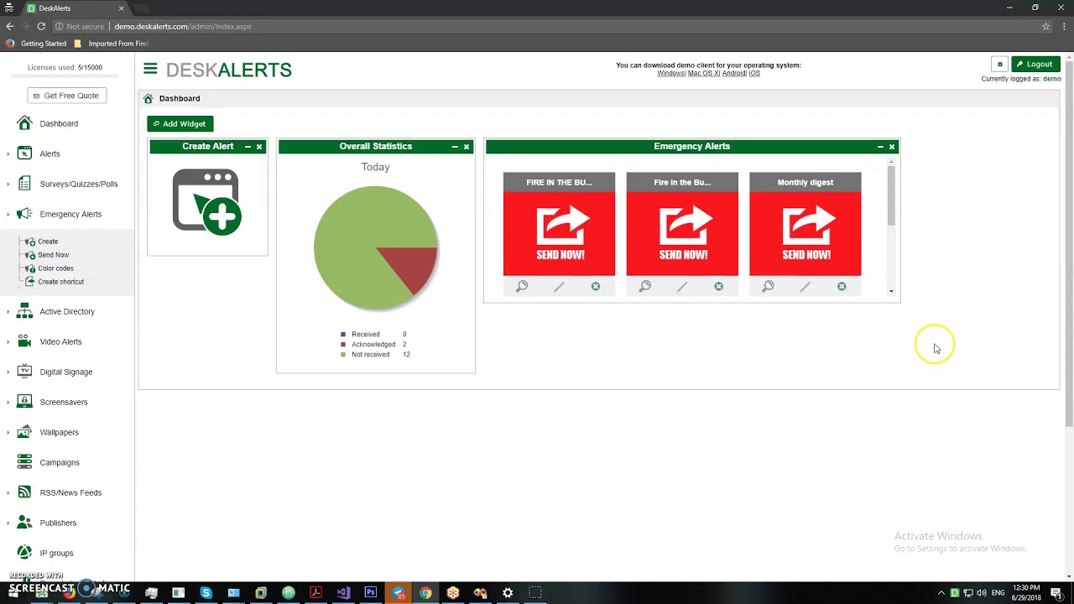Open Create shortcut submenu item
Image resolution: width=1074 pixels, height=604 pixels.
click(x=60, y=282)
